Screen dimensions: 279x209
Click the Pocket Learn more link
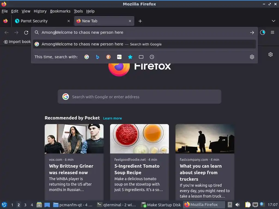pos(113,118)
